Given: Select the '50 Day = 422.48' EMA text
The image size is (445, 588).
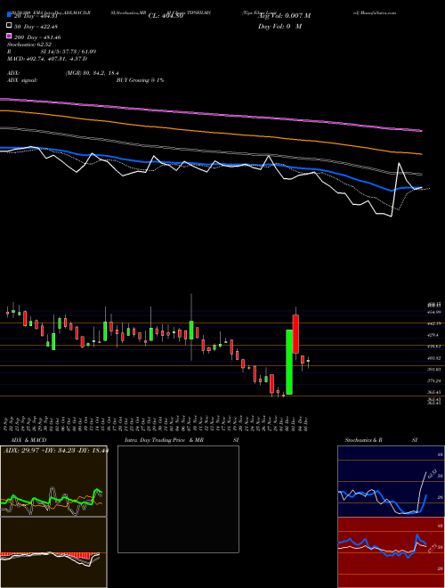Looking at the screenshot, I should (x=36, y=26).
